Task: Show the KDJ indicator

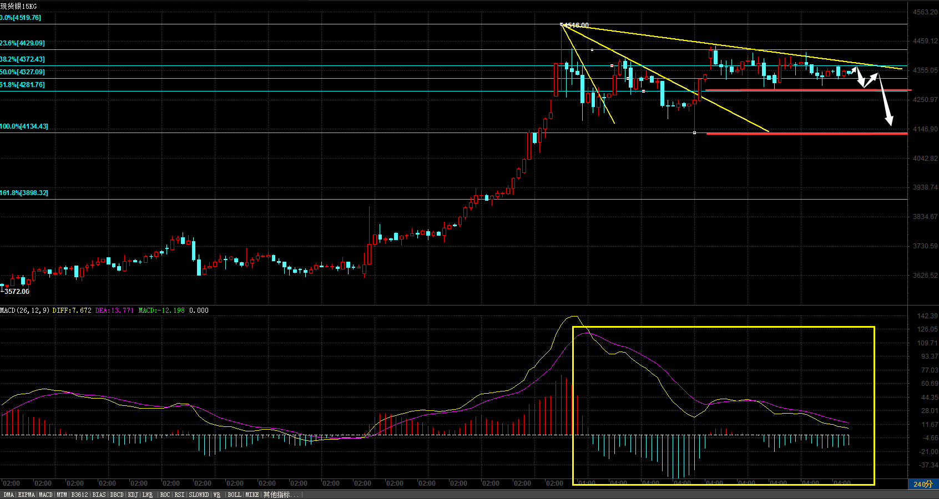Action: point(133,495)
